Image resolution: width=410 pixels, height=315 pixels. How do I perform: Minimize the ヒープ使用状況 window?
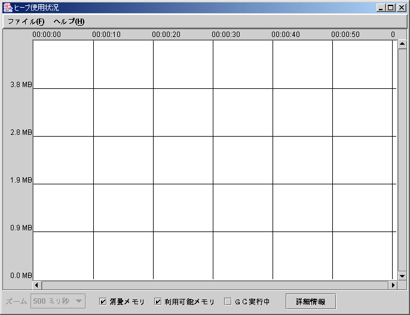pyautogui.click(x=381, y=8)
